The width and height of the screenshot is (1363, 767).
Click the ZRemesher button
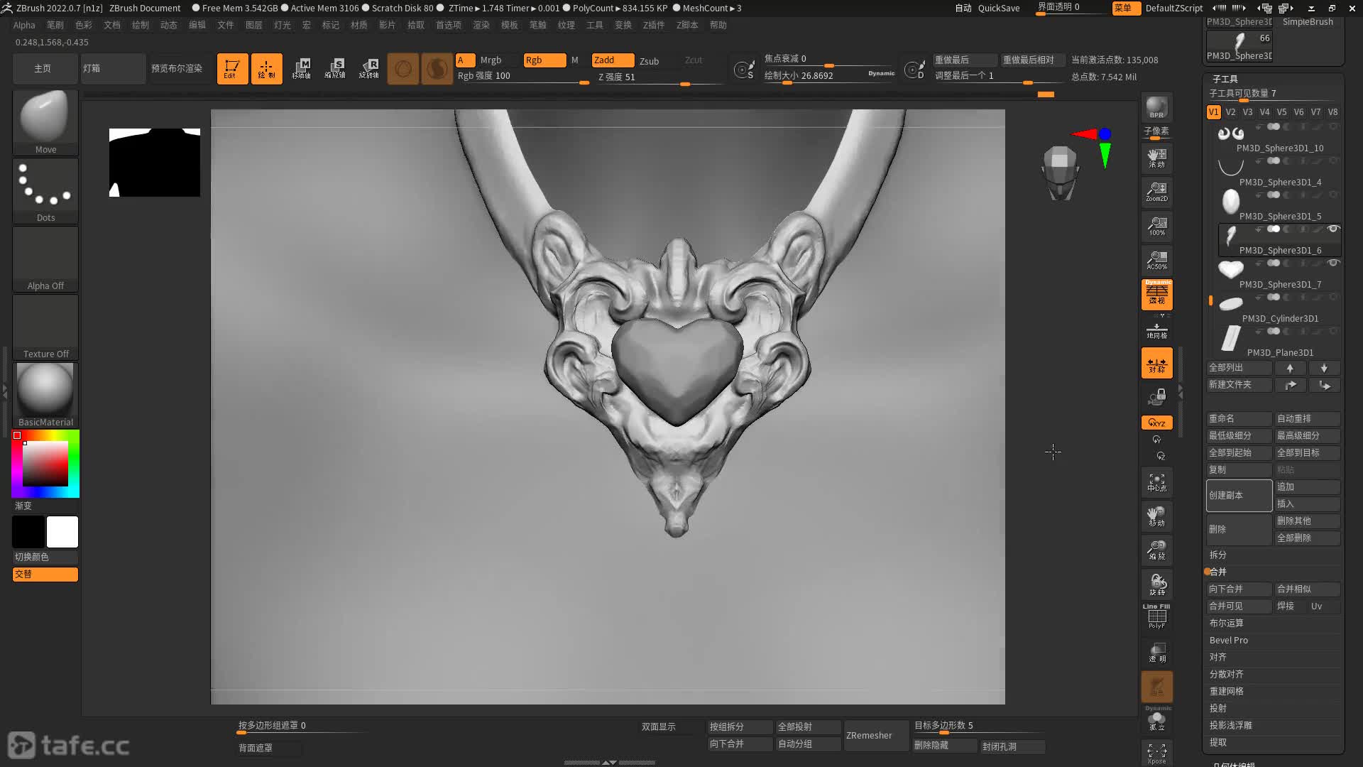click(869, 736)
